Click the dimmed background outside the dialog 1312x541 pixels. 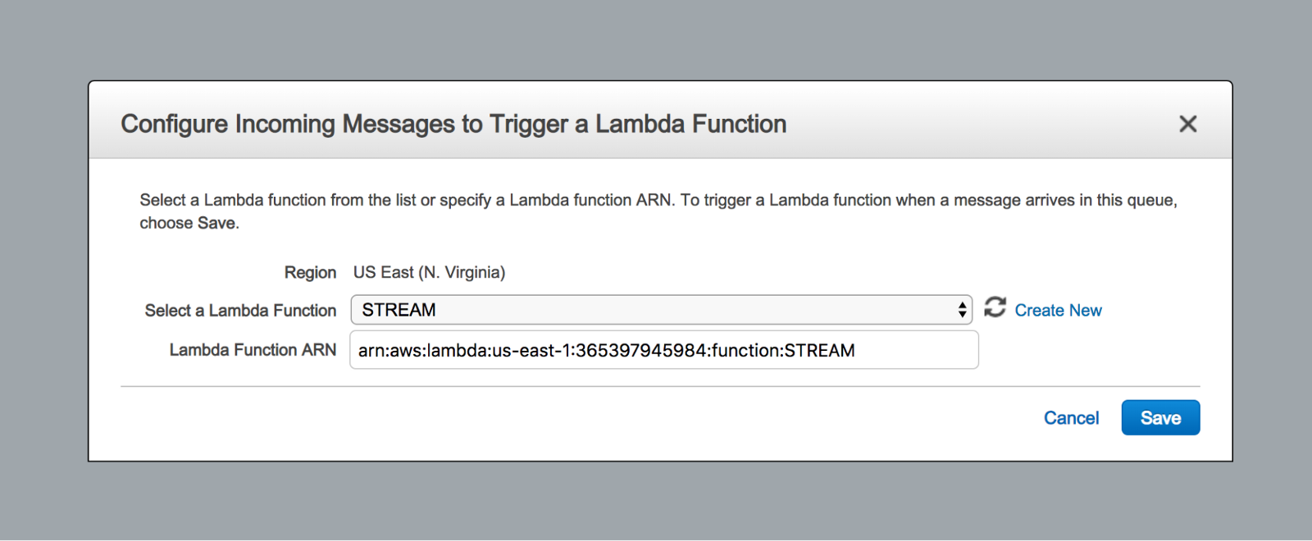pos(656,41)
